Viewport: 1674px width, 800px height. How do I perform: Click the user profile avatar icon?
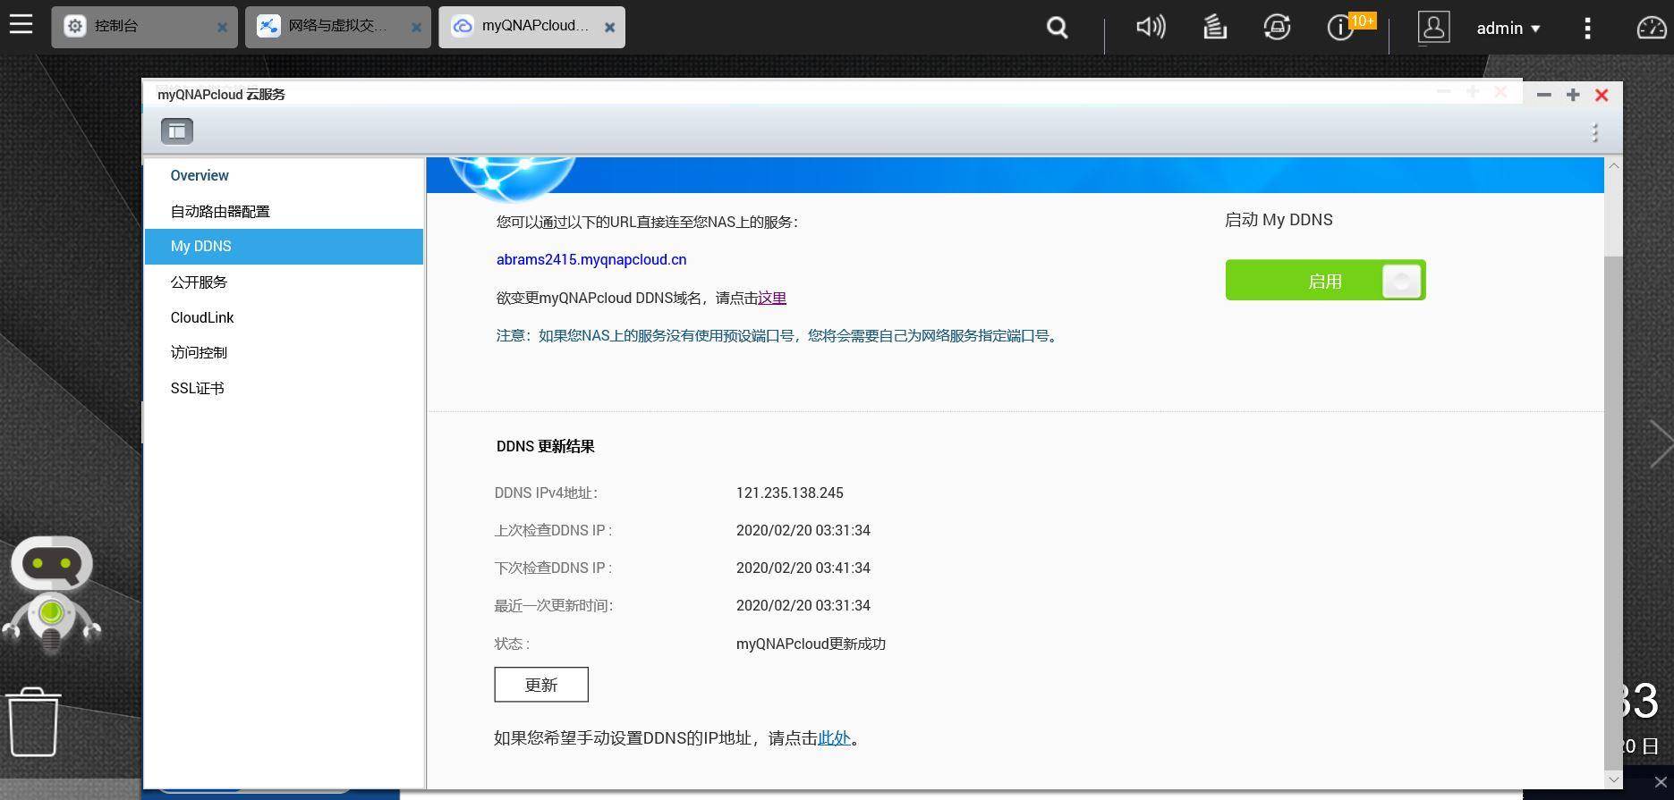[x=1433, y=27]
